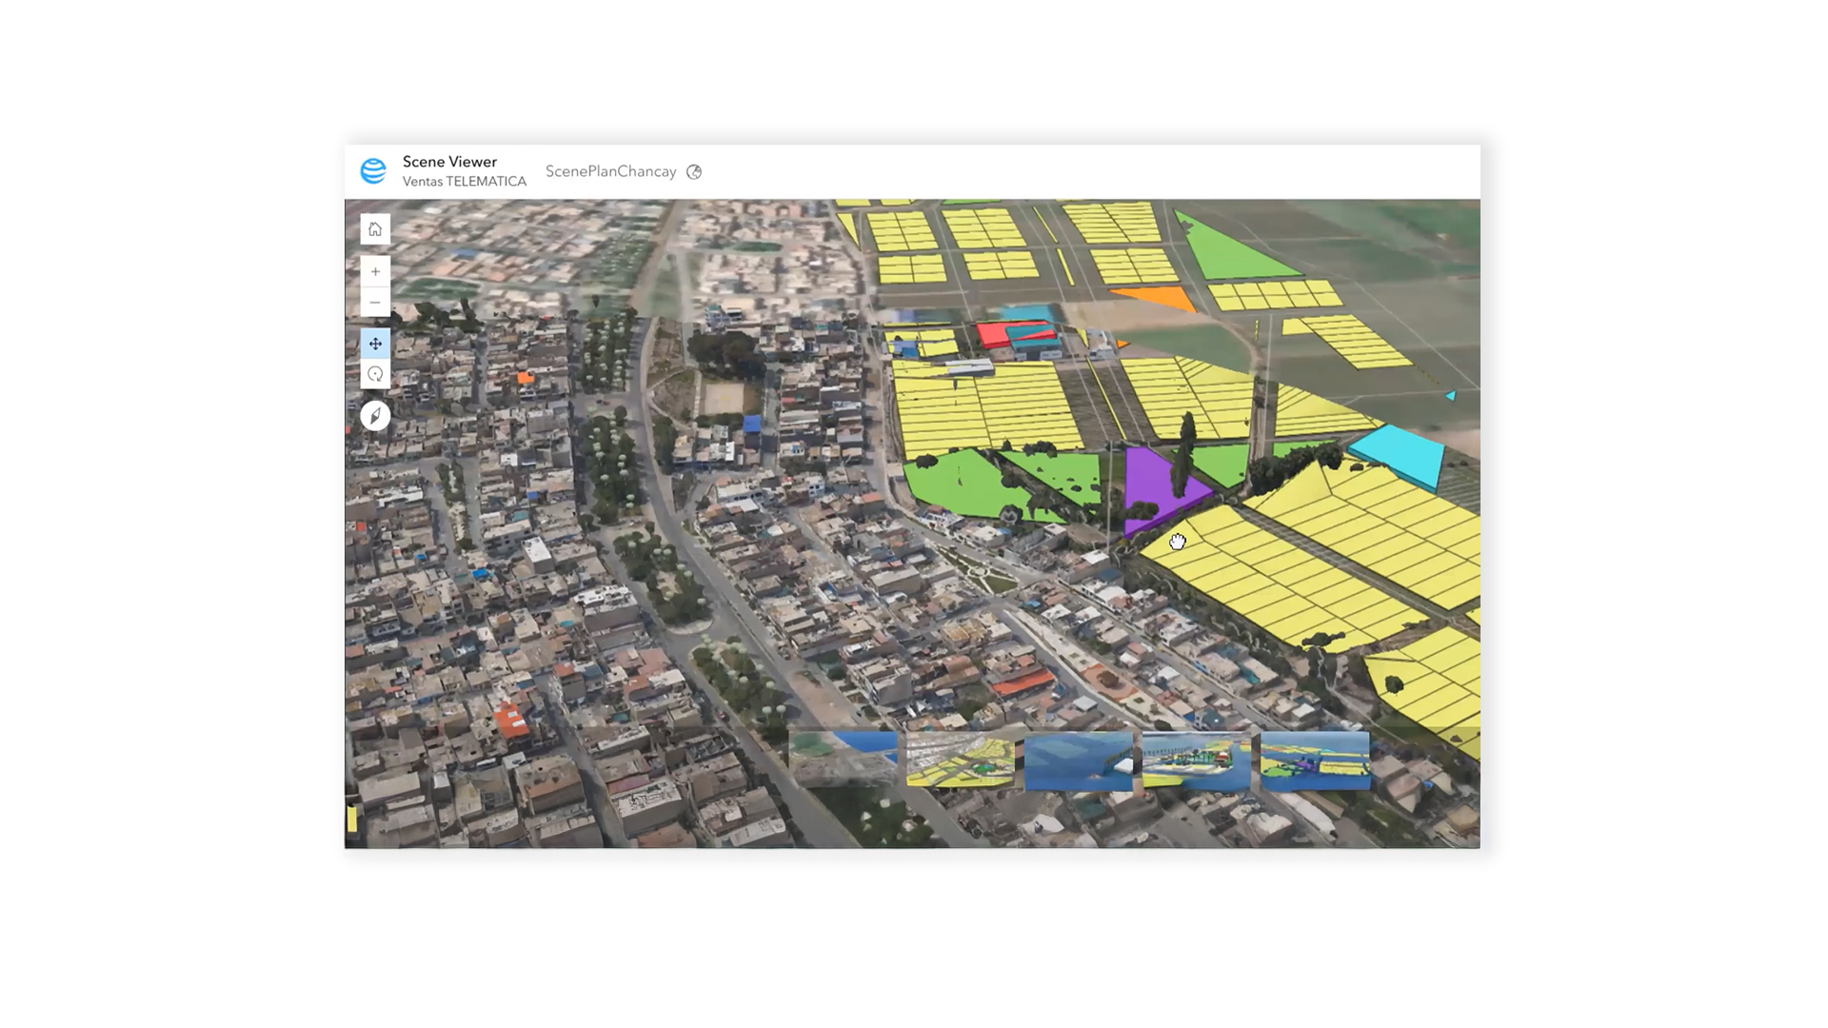This screenshot has width=1828, height=1028.
Task: Select the large cyan parcel polygon
Action: tap(1400, 456)
